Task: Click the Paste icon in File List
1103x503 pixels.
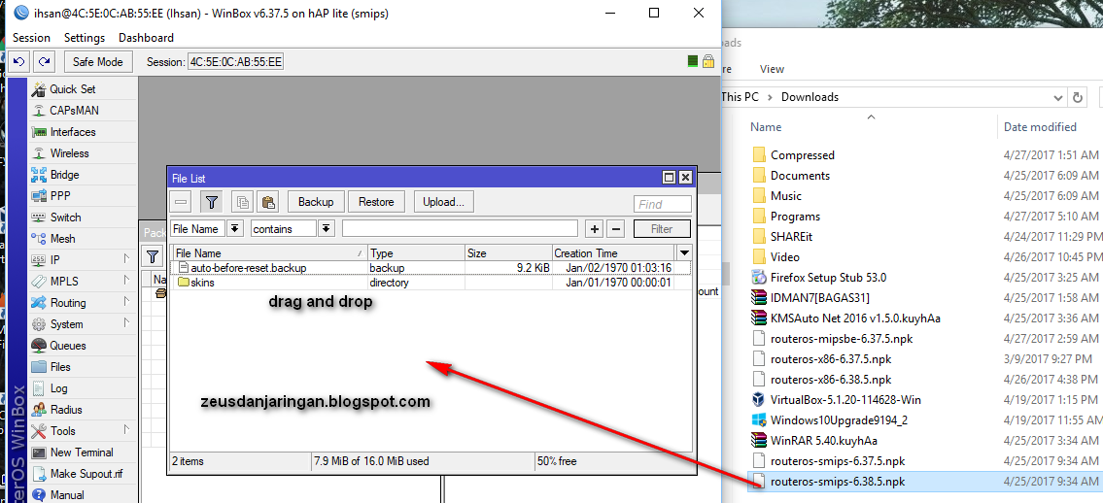Action: [267, 202]
